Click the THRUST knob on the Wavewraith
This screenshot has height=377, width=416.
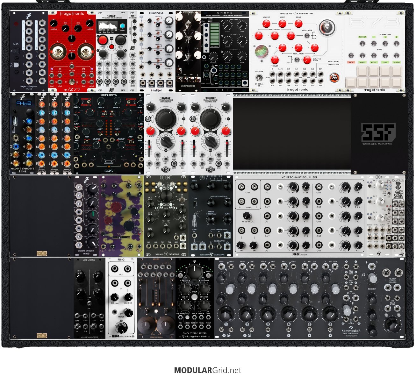[x=275, y=60]
